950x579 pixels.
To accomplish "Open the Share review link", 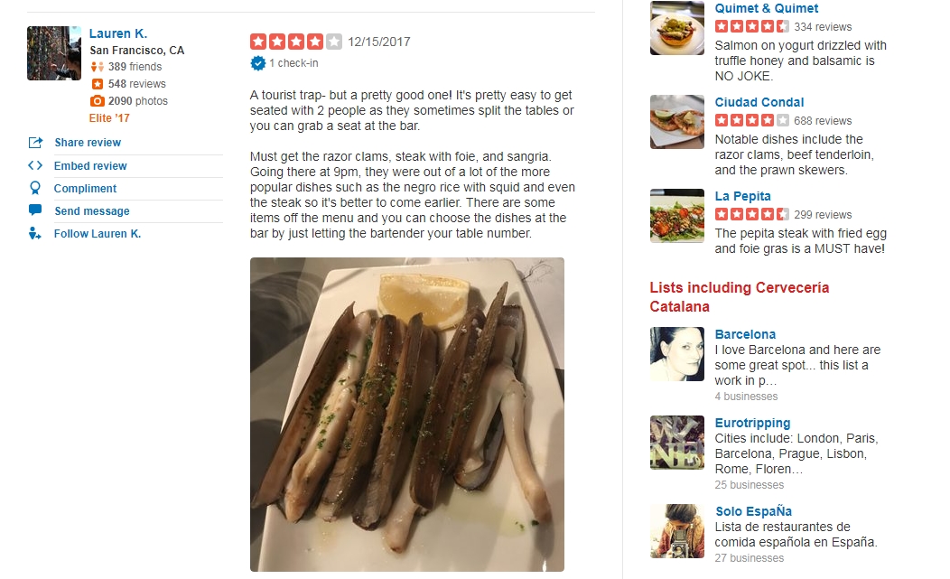I will pyautogui.click(x=88, y=143).
